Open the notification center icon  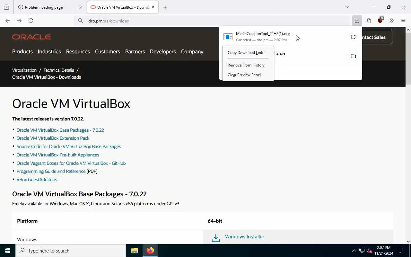click(x=401, y=251)
